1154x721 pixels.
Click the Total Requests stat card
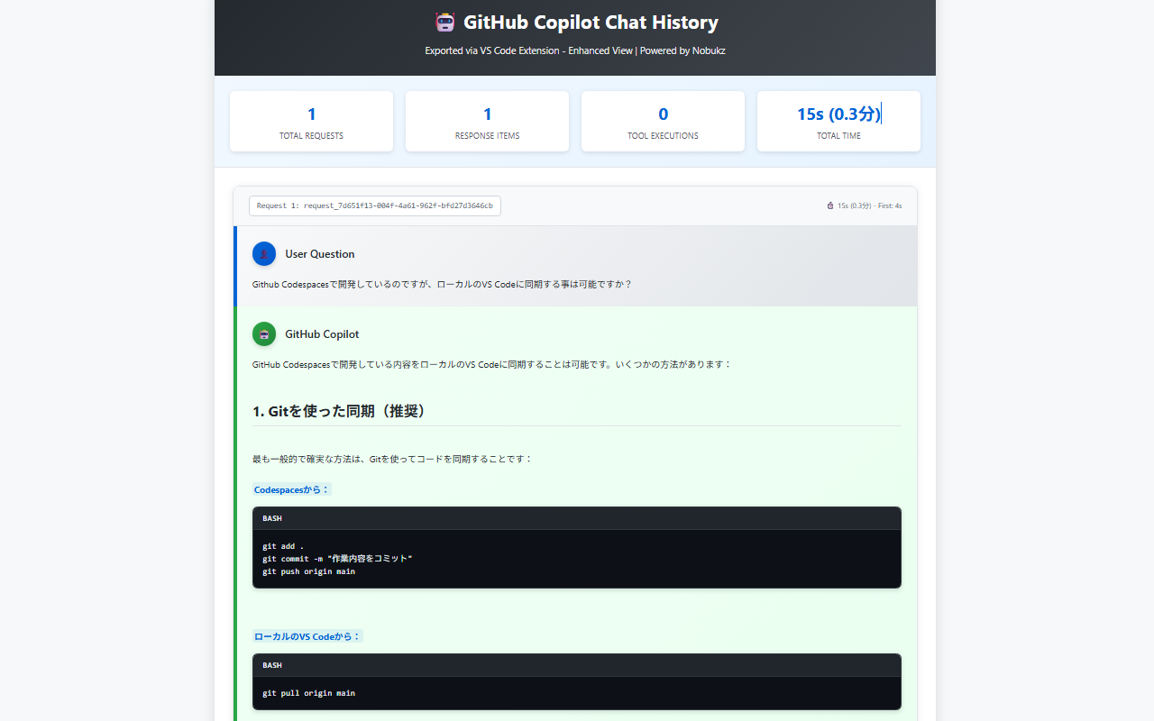pos(312,121)
